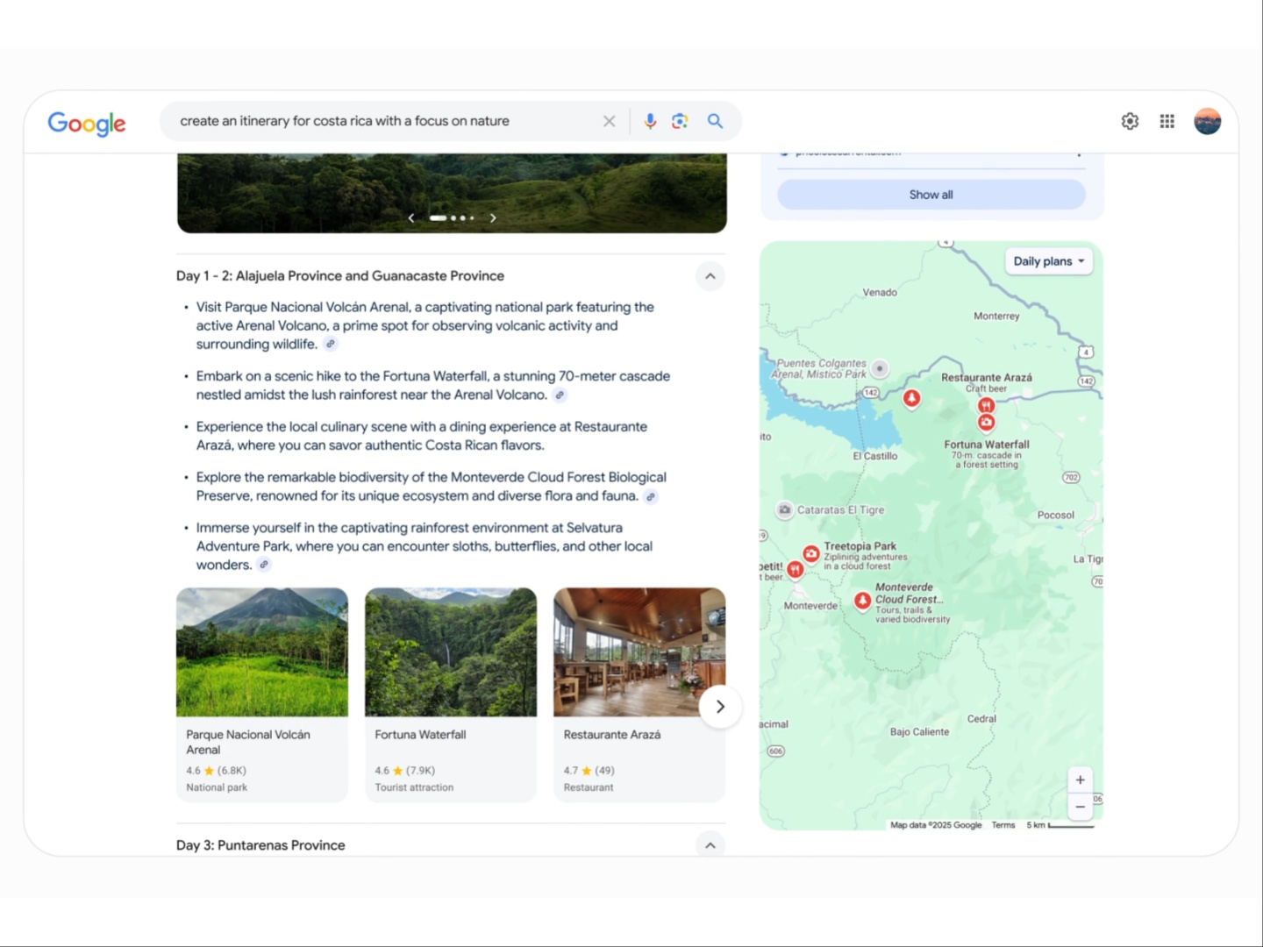
Task: Open the Fortuna Waterfall photo card
Action: coord(451,652)
